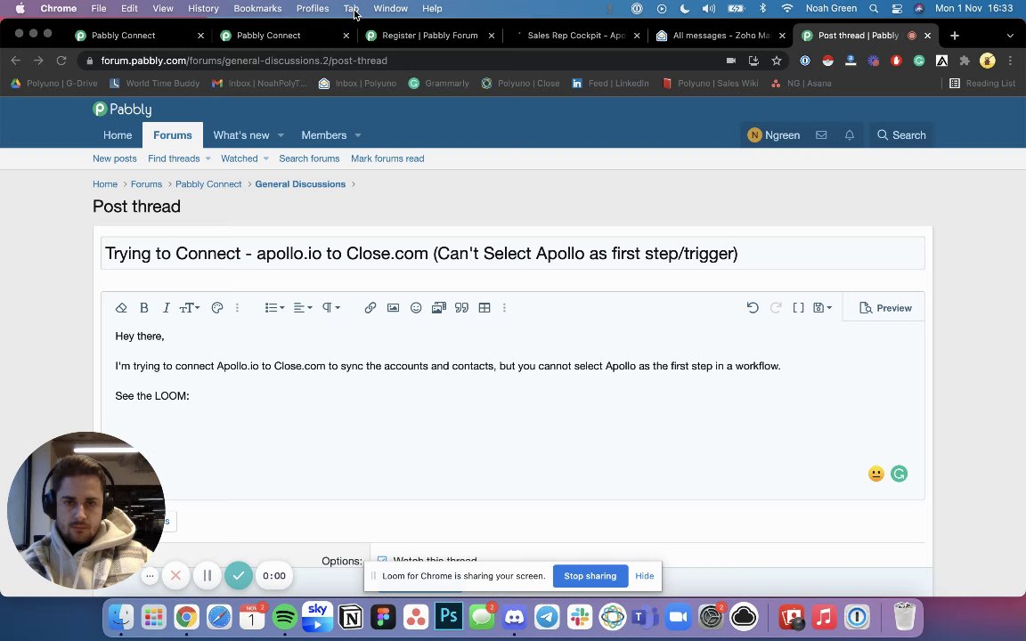Screen dimensions: 1026x641
Task: Click the General Discussions breadcrumb
Action: (x=300, y=183)
